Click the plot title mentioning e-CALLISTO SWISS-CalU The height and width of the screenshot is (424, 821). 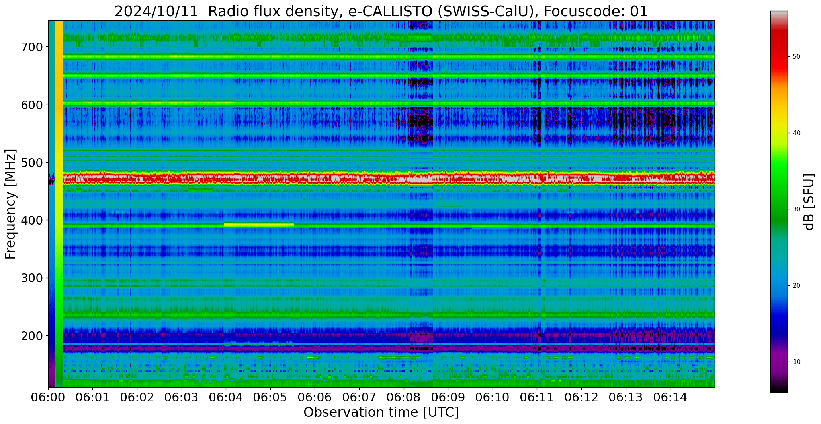[x=381, y=11]
